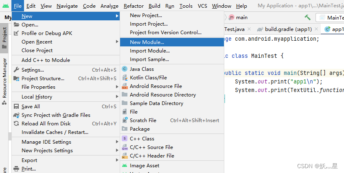Screen dimensions: 344x173
Task: Expand the File Properties submenu arrow
Action: (x=117, y=87)
